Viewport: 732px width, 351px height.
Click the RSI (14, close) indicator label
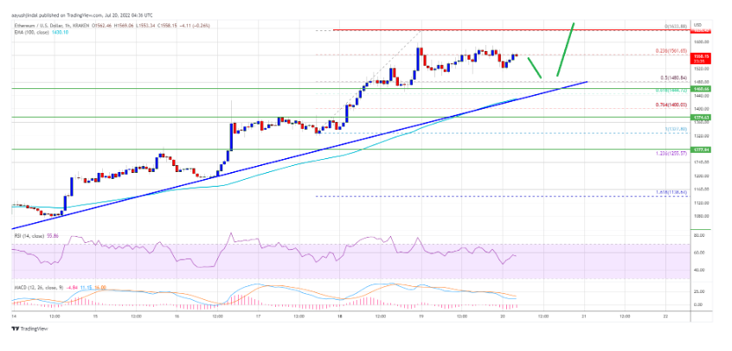tap(31, 238)
